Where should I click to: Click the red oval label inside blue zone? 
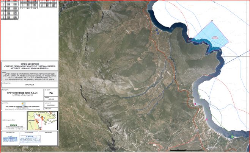[214, 37]
